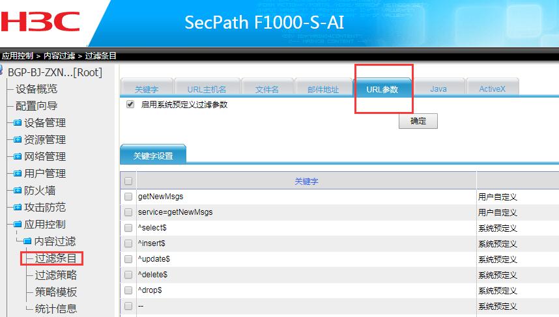Check the ^drop$ row checkbox
This screenshot has width=559, height=317.
click(128, 291)
